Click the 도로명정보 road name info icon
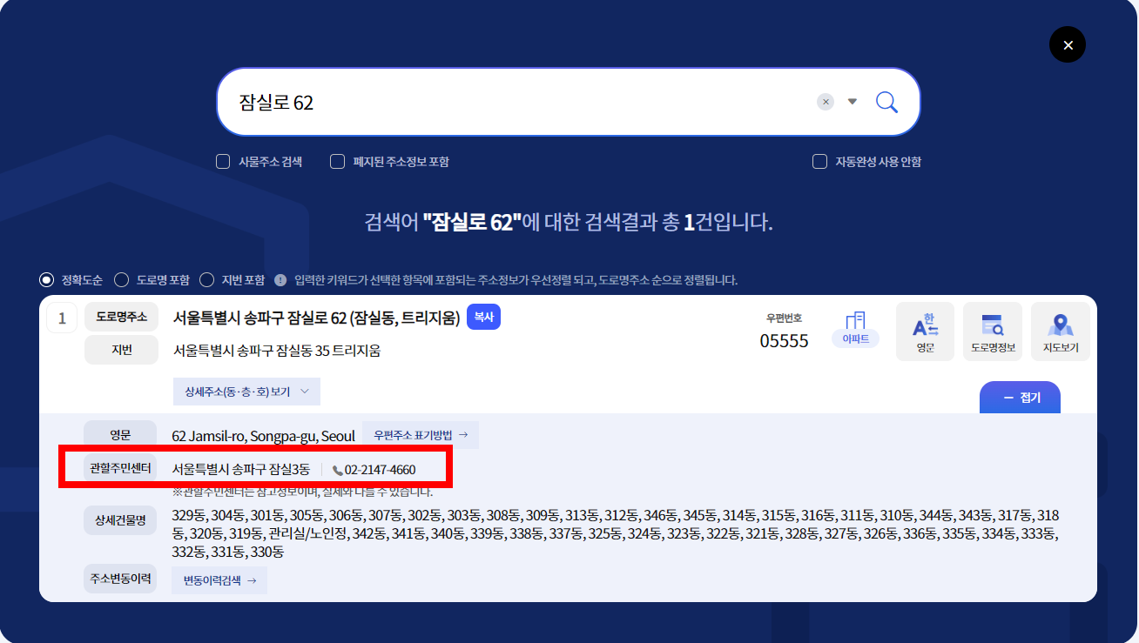Viewport: 1139px width, 643px height. click(993, 331)
